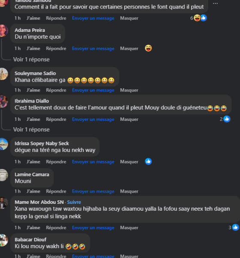240x258 pixels.
Task: Click the like reaction icon on Idrissa's comment
Action: click(149, 162)
